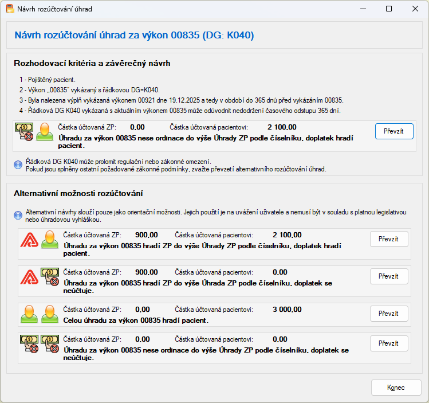
Task: Choose Převzít where the patient pays 3 000,00
Action: (x=388, y=314)
